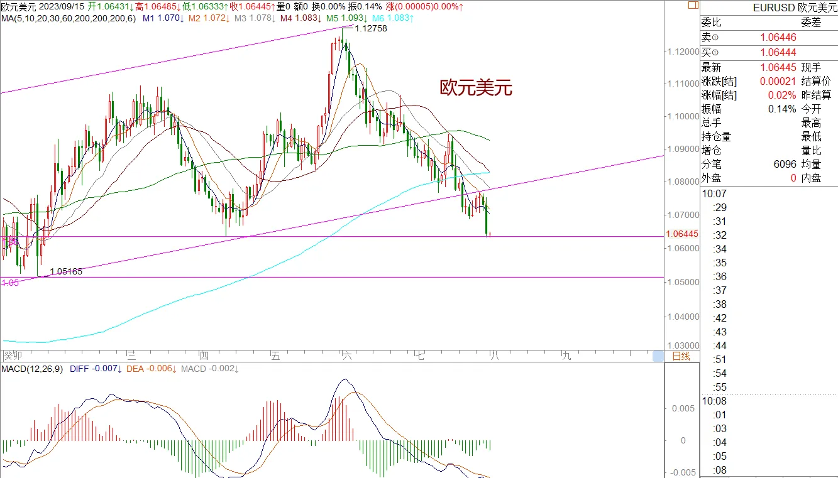Click the 涨幅[结] value 0.02%
This screenshot has width=838, height=478.
point(783,95)
